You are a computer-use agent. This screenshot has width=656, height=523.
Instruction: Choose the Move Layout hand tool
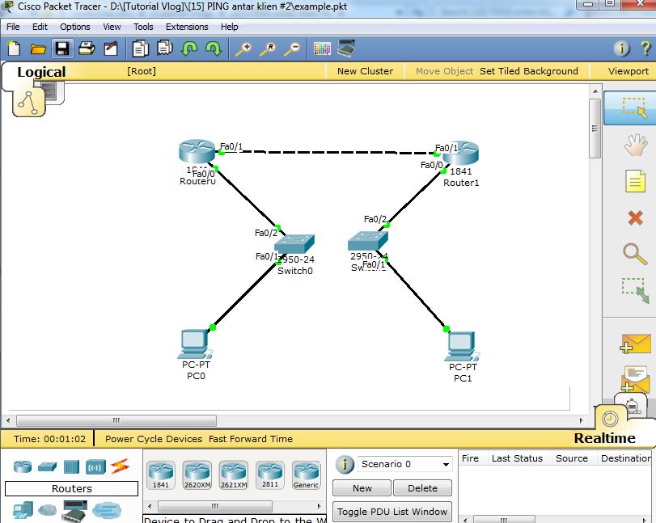(636, 145)
